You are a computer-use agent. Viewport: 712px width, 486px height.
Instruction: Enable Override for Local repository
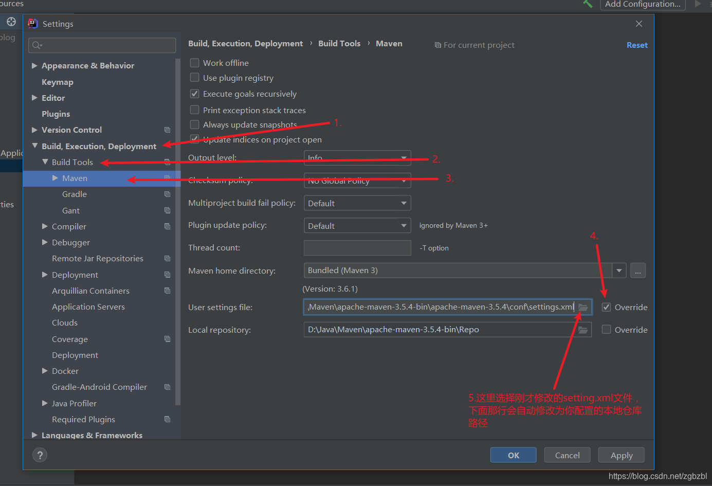tap(606, 329)
